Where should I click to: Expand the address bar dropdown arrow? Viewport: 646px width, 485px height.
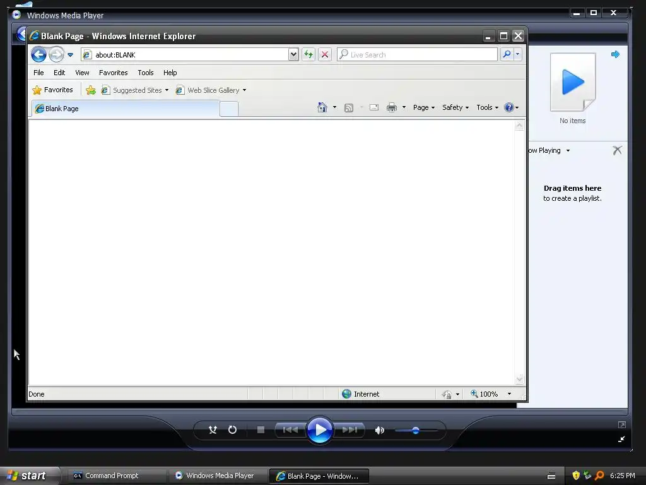pos(293,54)
